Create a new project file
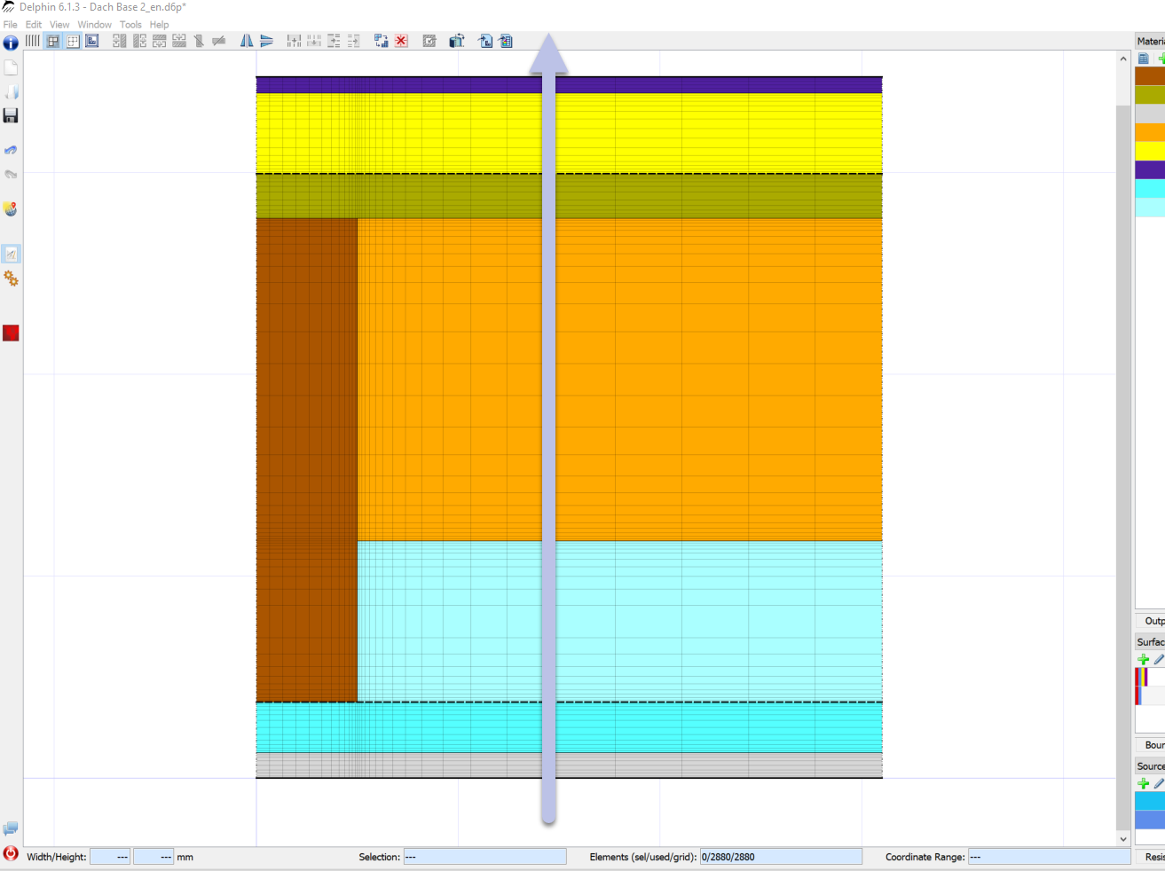The height and width of the screenshot is (871, 1165). click(x=11, y=67)
